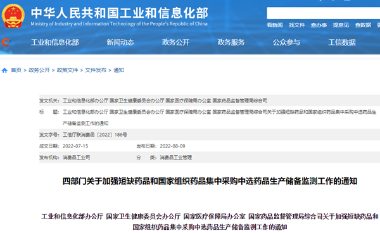Click the red swirl icon in navigation bar

pos(6,42)
